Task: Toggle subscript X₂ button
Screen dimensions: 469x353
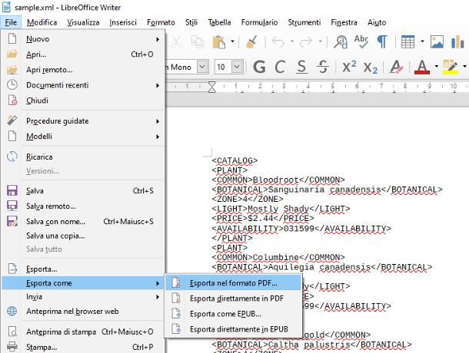Action: coord(371,68)
